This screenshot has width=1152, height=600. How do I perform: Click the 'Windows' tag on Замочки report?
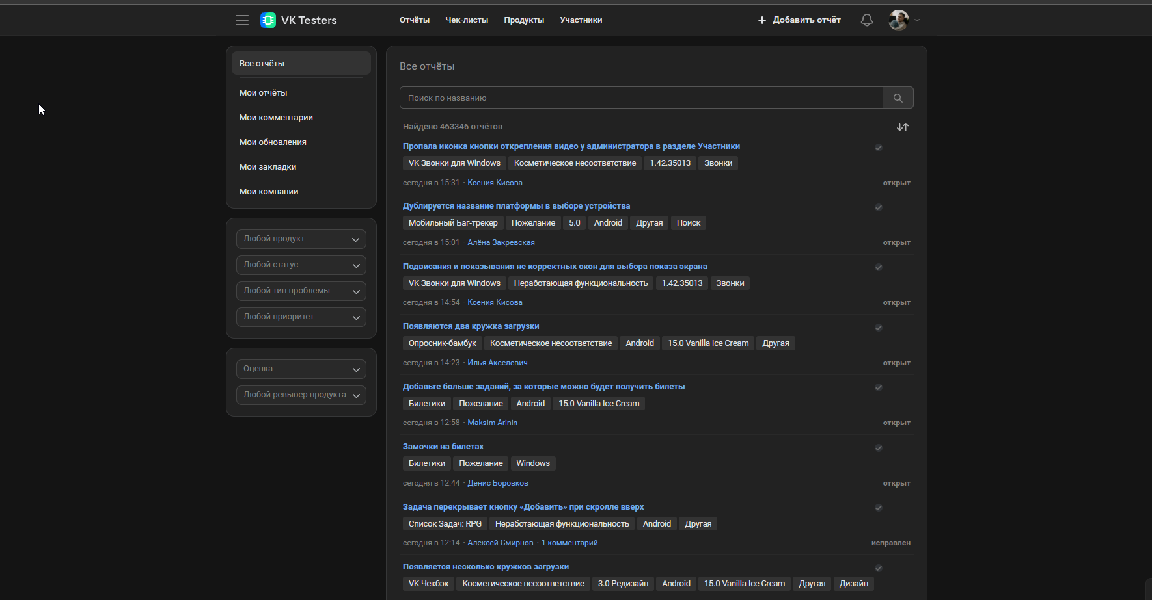pos(533,463)
